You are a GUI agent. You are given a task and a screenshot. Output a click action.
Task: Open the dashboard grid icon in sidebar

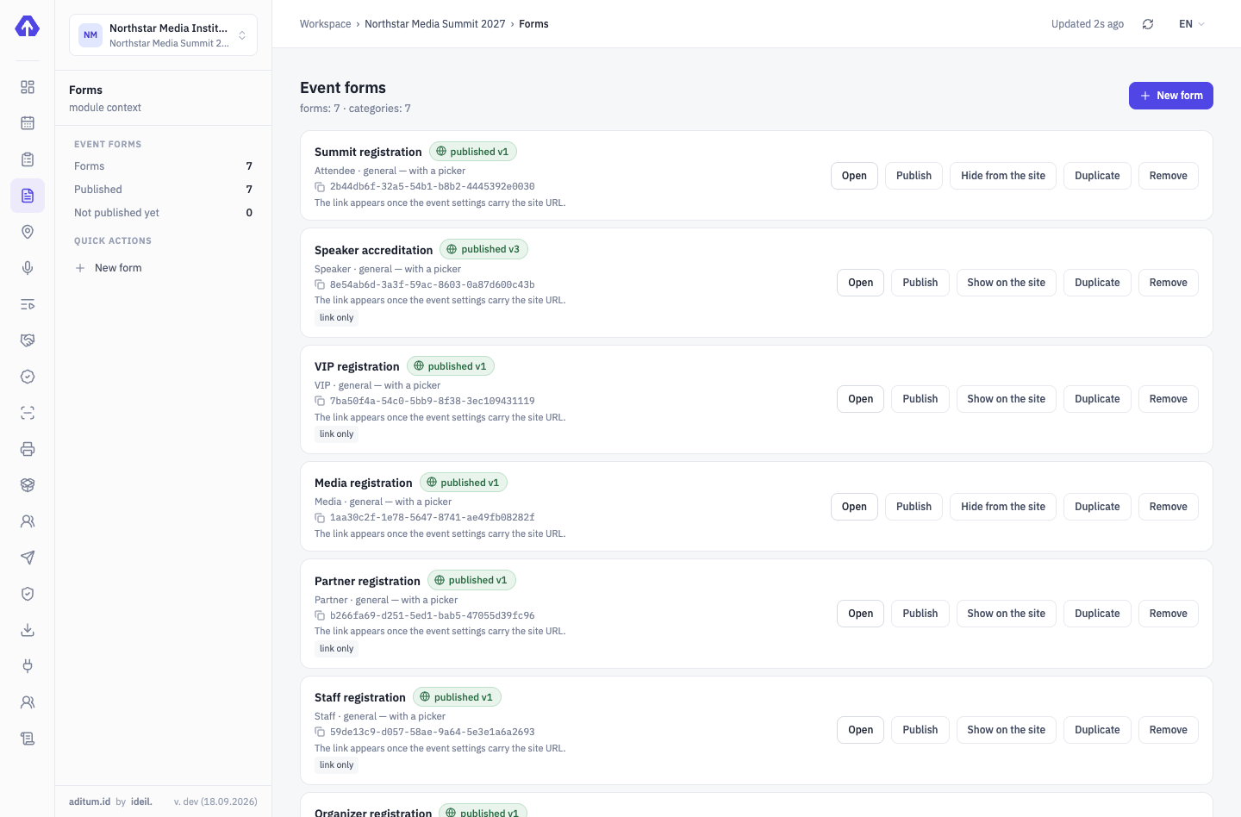28,87
